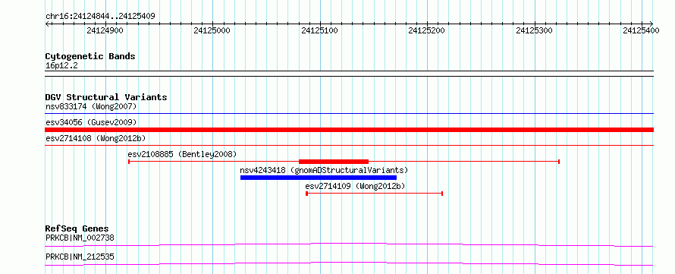This screenshot has height=274, width=675.
Task: Click the thick red esv34056 variant bar
Action: click(349, 130)
